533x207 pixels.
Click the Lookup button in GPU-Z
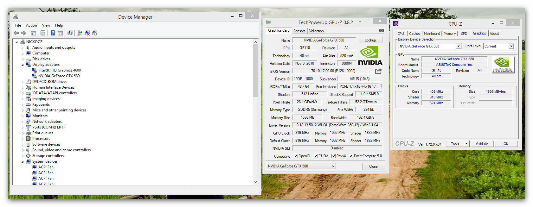[x=370, y=40]
